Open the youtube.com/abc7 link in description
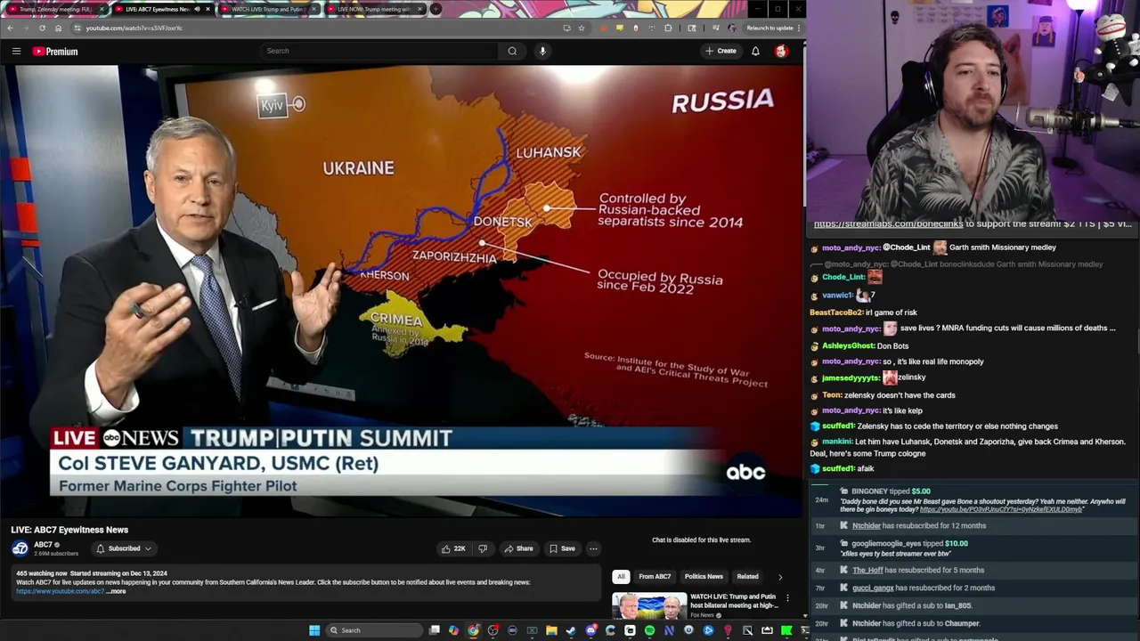1140x641 pixels. [x=60, y=591]
